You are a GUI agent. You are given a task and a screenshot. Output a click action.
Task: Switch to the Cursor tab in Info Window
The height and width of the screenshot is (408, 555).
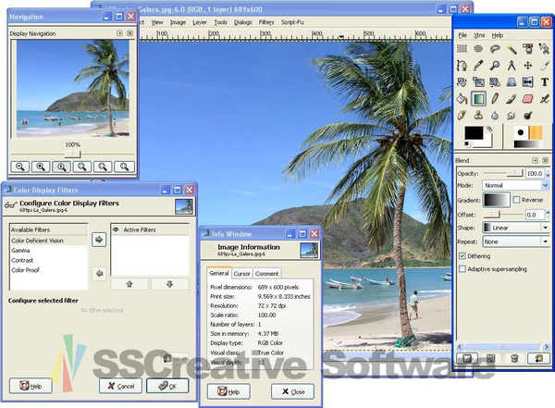pyautogui.click(x=242, y=274)
